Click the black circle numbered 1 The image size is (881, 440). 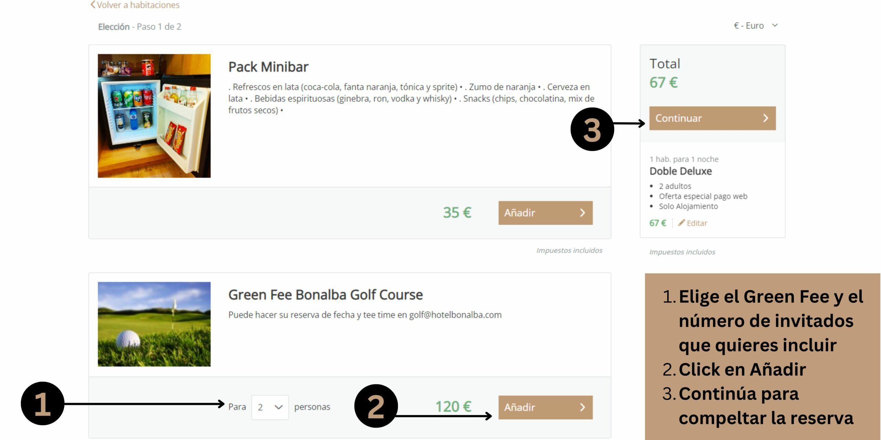(x=43, y=403)
